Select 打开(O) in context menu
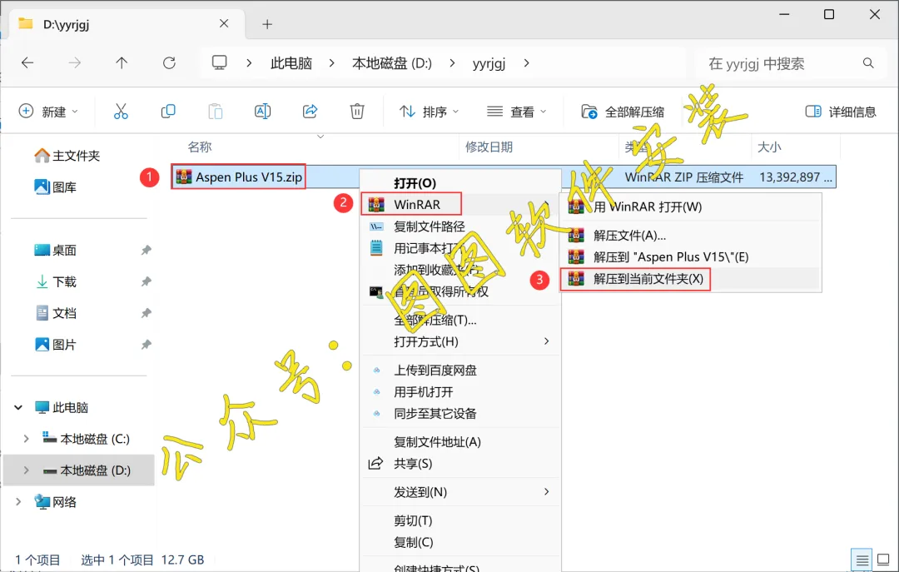This screenshot has width=899, height=572. 460,183
